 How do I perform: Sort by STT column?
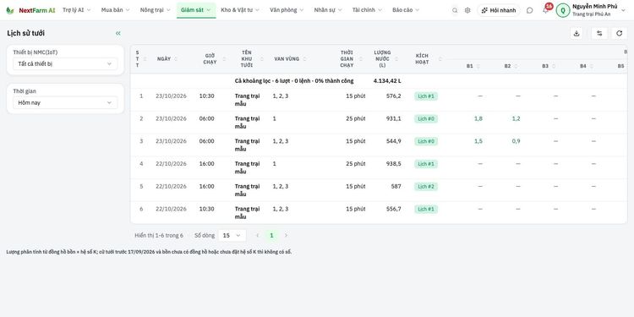click(145, 59)
